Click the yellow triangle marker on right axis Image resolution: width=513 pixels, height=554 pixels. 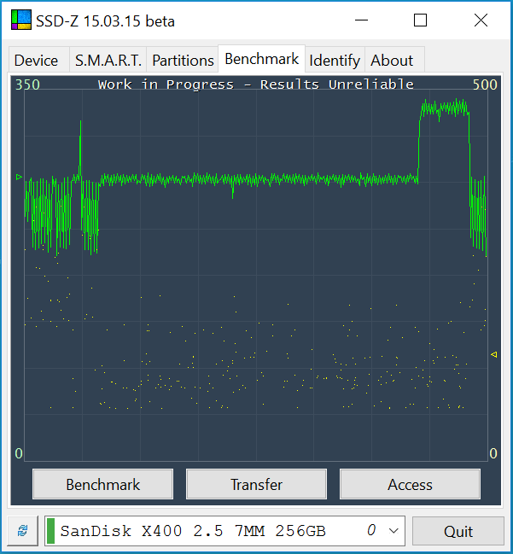pyautogui.click(x=494, y=354)
